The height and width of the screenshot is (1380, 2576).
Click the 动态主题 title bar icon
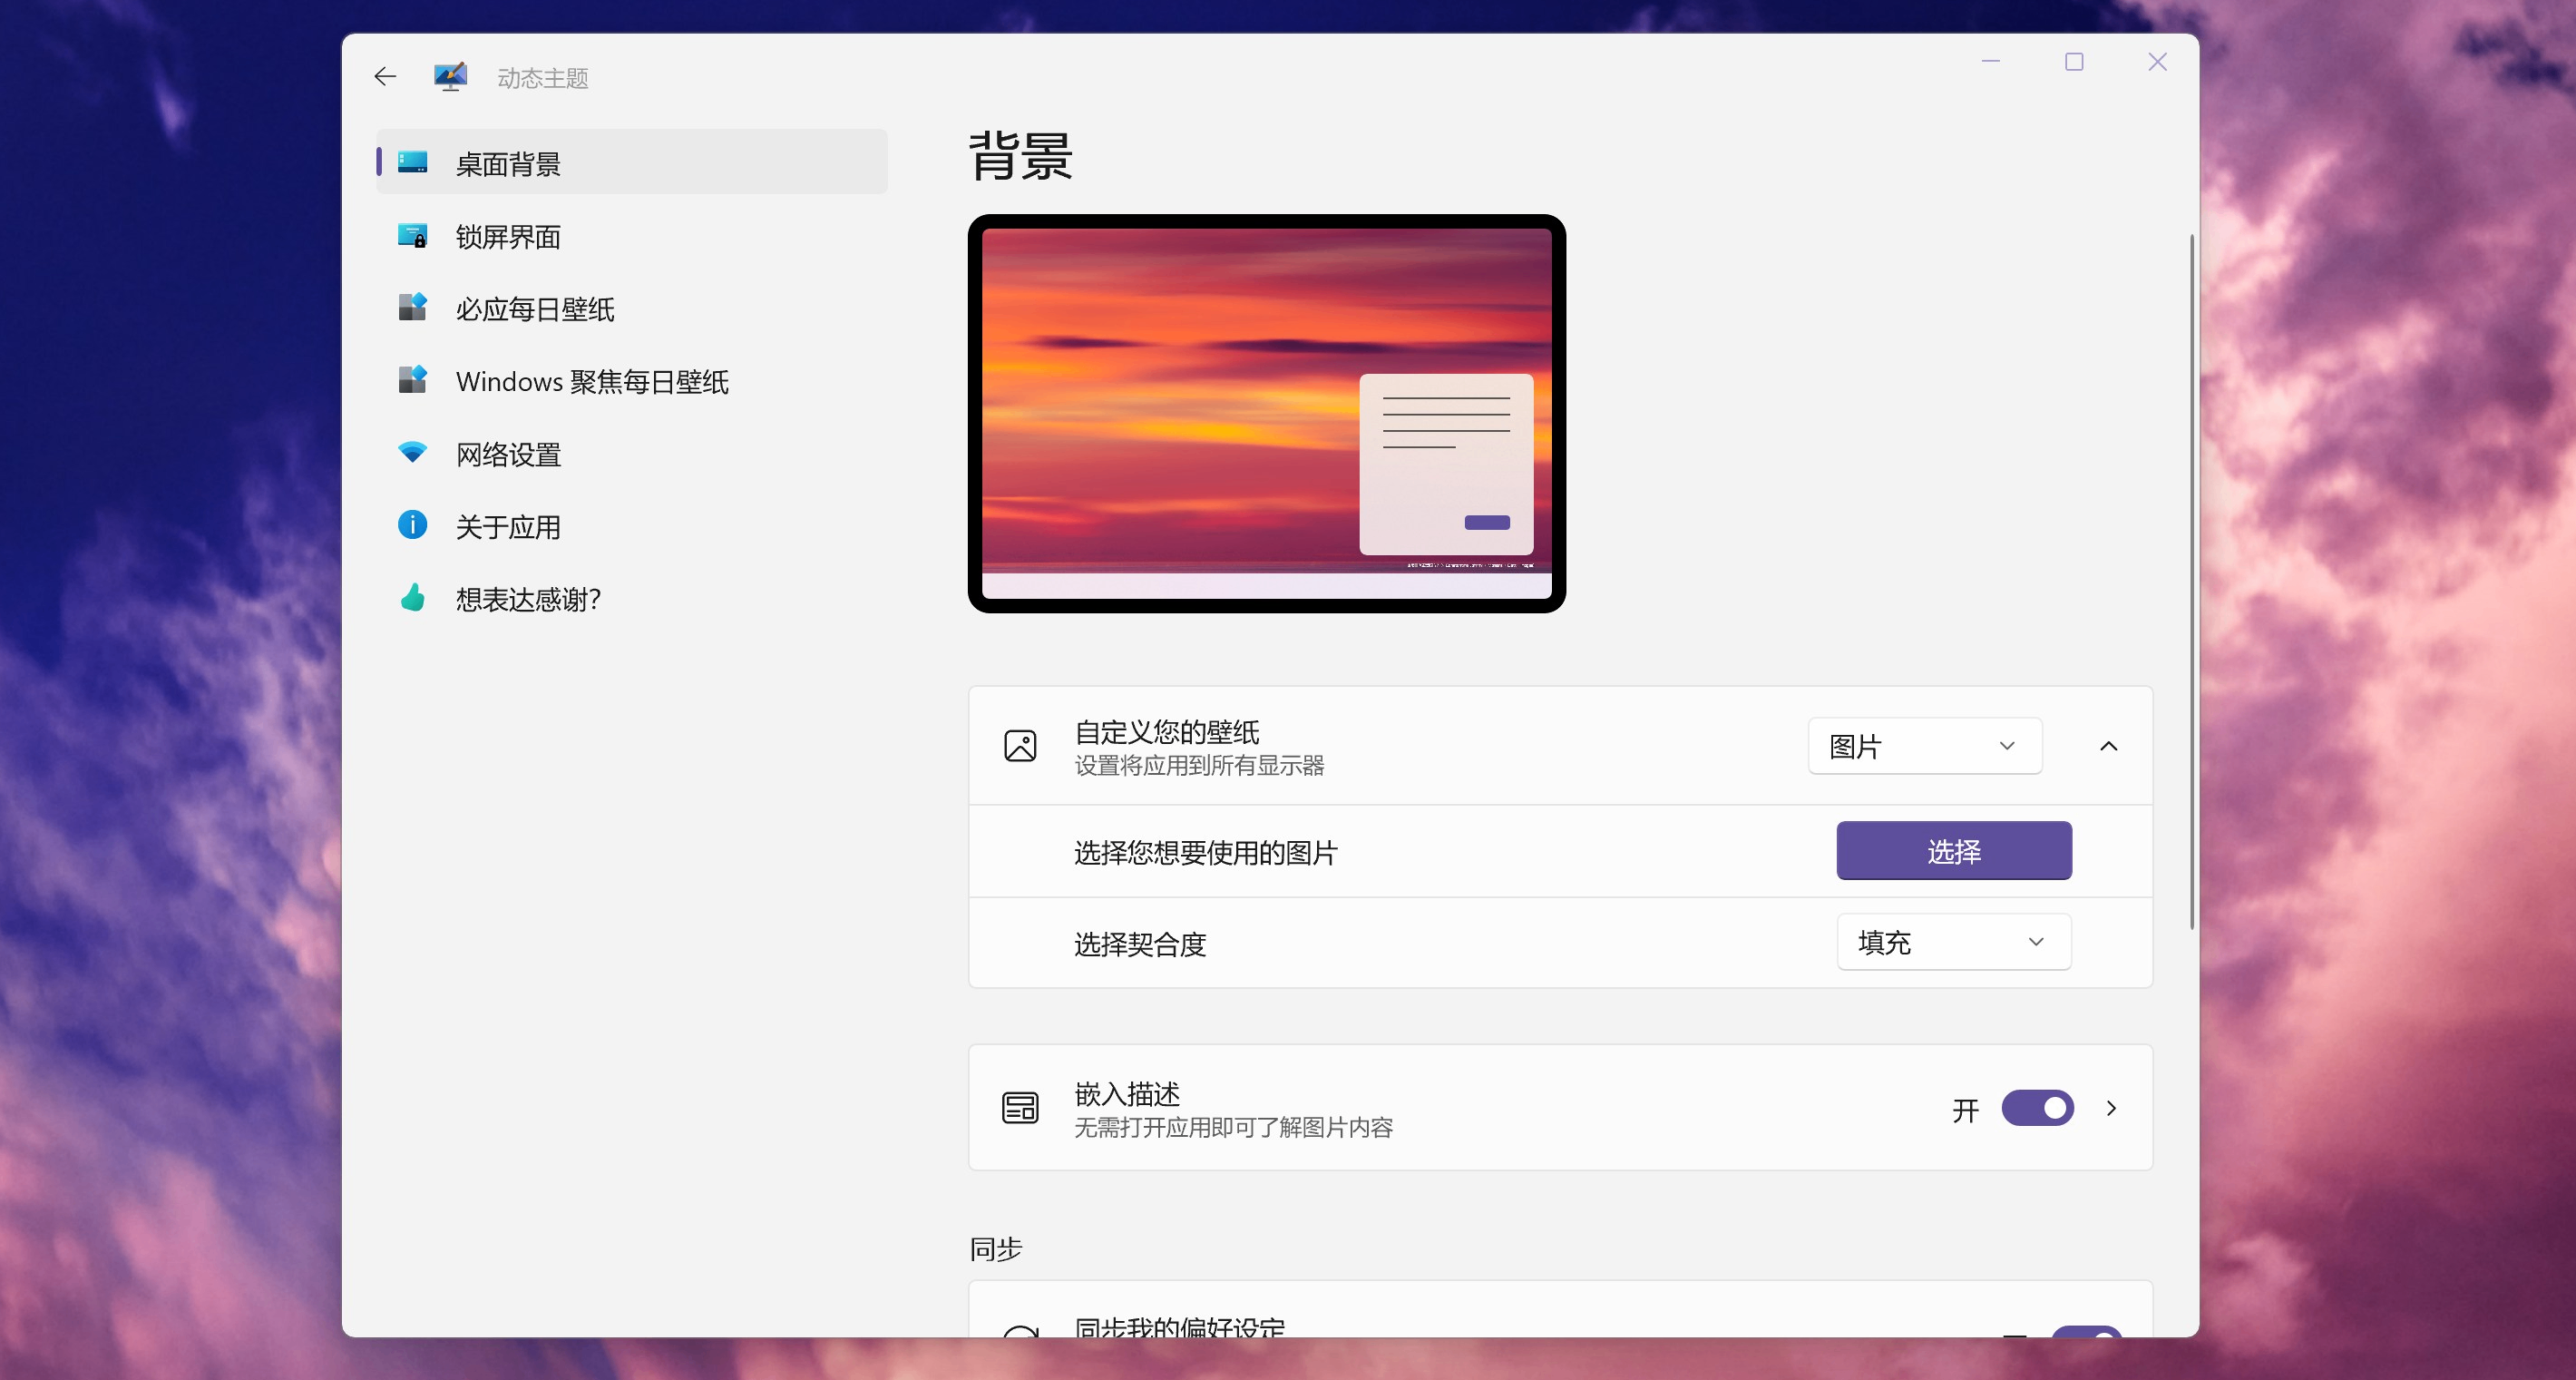450,76
